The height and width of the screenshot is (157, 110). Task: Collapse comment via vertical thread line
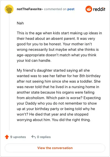coord(9,72)
